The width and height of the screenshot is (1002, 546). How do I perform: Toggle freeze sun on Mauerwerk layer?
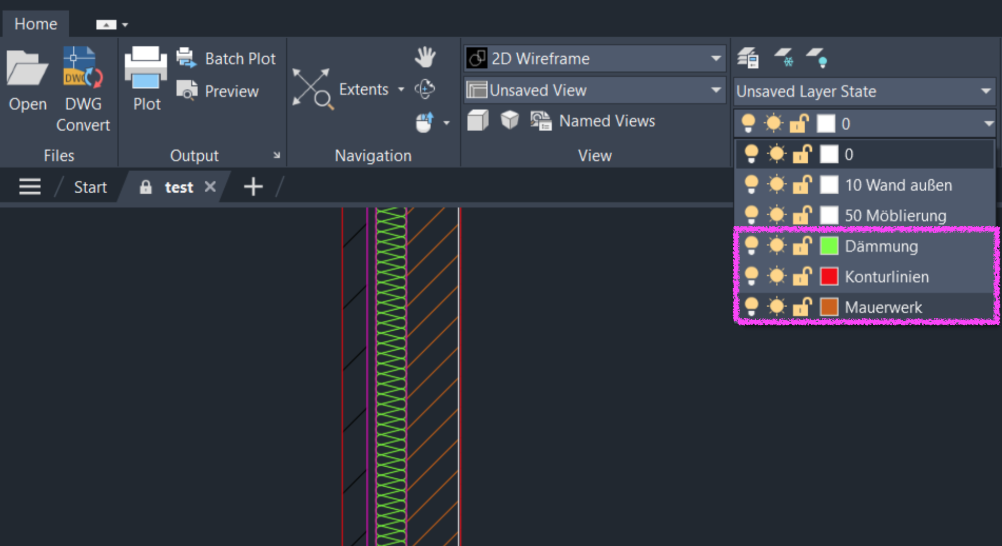[777, 307]
